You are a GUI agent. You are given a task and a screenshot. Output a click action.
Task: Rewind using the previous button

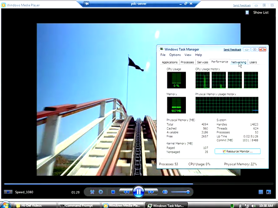coord(126,192)
